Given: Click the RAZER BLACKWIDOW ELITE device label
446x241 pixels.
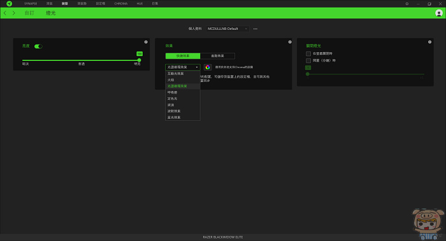Looking at the screenshot, I should pyautogui.click(x=223, y=237).
